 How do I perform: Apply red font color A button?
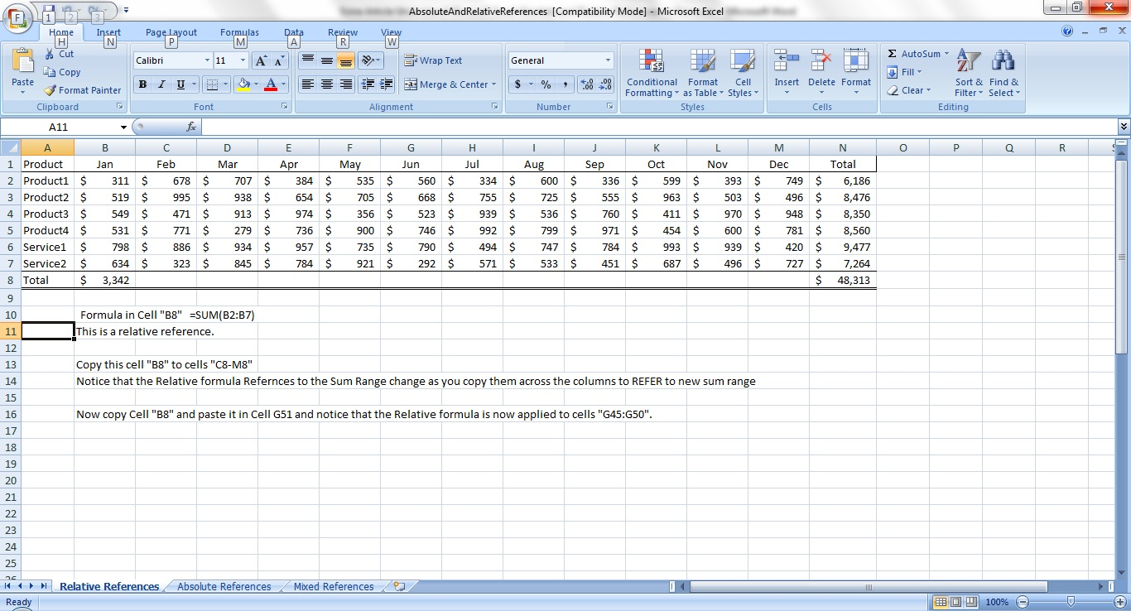click(270, 84)
